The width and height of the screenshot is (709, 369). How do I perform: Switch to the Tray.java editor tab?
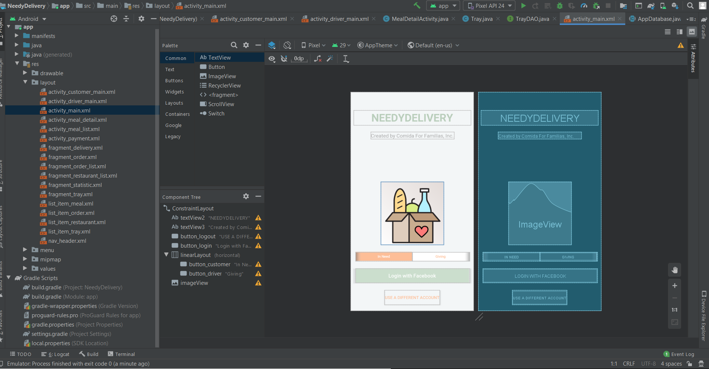point(481,19)
